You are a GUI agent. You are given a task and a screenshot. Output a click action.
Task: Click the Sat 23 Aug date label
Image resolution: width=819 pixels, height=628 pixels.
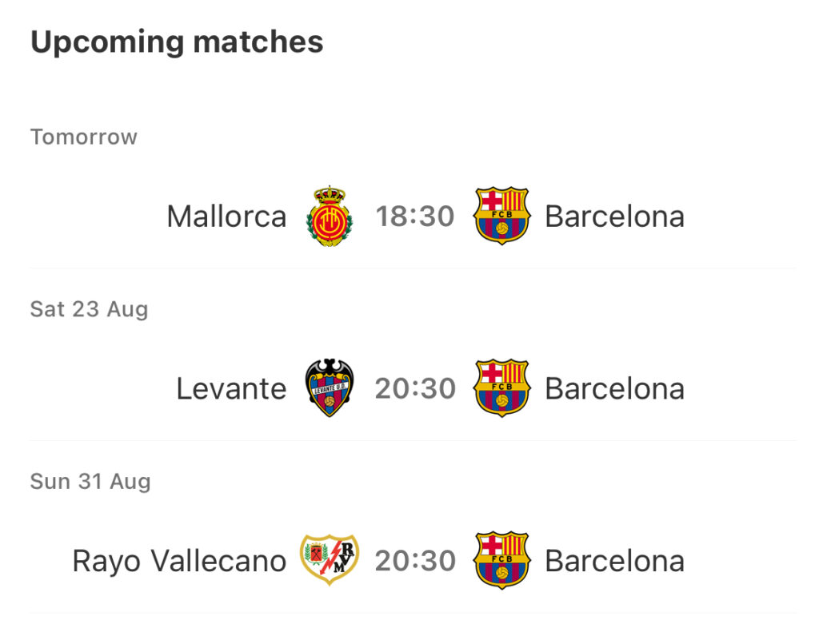pyautogui.click(x=90, y=309)
